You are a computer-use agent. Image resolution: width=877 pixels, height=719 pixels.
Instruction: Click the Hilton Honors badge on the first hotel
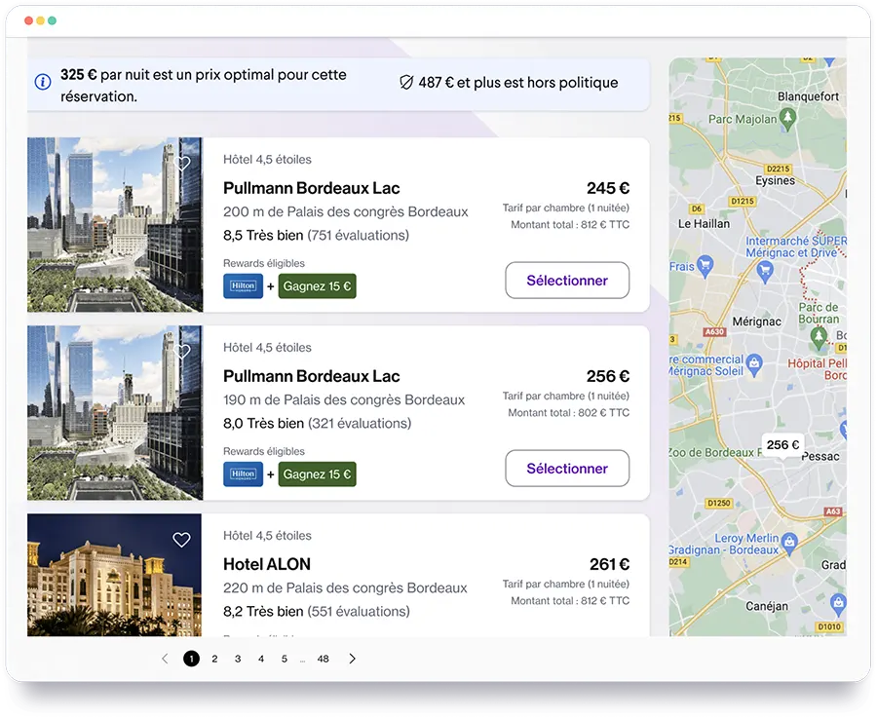[x=243, y=286]
